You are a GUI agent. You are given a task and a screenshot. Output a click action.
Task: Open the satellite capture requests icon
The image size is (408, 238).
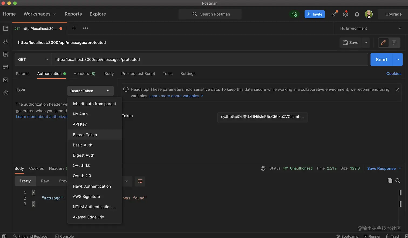coord(334,14)
